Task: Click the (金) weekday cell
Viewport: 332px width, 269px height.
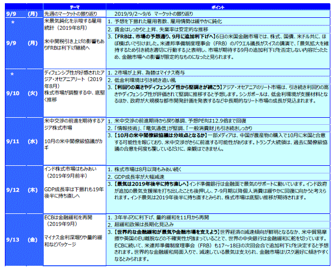Action: (x=33, y=239)
